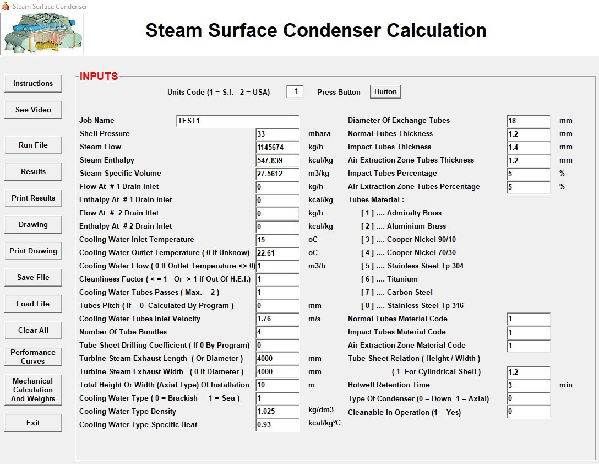This screenshot has height=464, width=599.
Task: Click Save File button
Action: tap(33, 277)
